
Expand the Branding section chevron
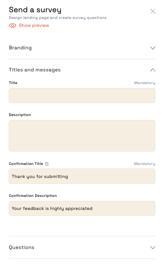click(x=153, y=48)
